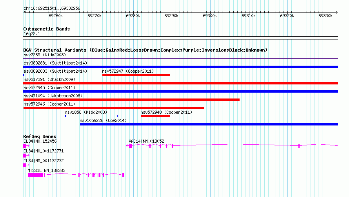This screenshot has height=197, width=349.
Task: Select the small blue bar under esv3892883
Action: tap(24, 75)
